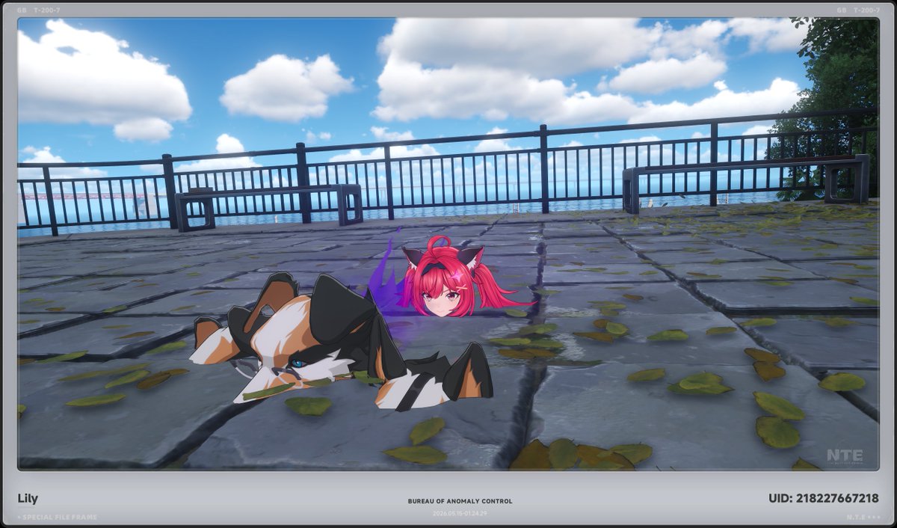897x528 pixels.
Task: Click the player name "Lily"
Action: coord(28,499)
